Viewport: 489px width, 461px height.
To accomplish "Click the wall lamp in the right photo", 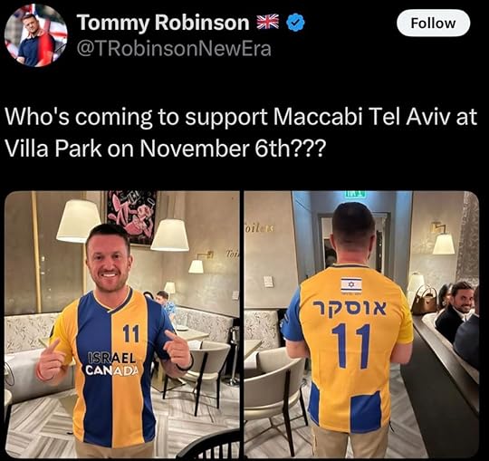I will pyautogui.click(x=442, y=238).
